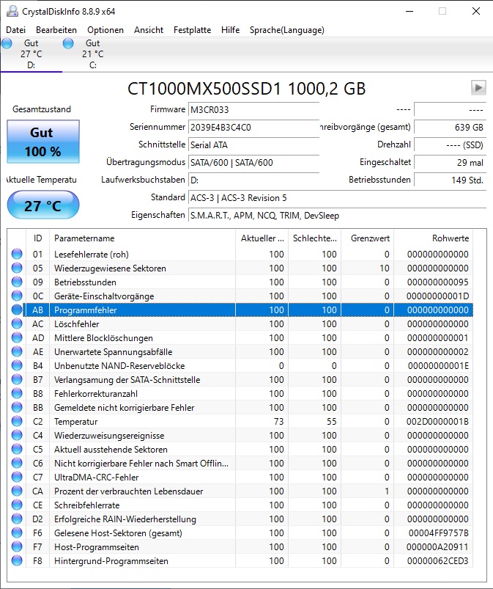This screenshot has width=493, height=589.
Task: Select the Nicht korrigierbare Fehler nach Smart Offline row
Action: point(242,463)
